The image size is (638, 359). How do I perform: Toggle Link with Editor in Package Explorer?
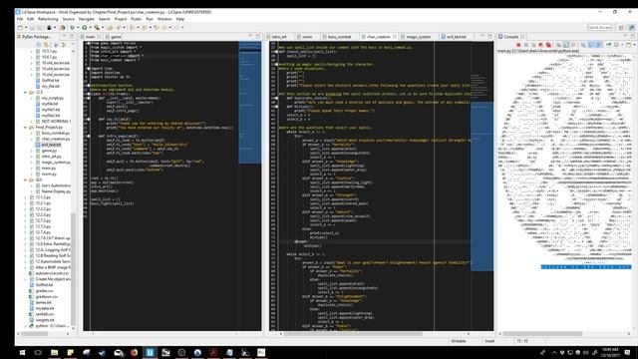pos(46,45)
